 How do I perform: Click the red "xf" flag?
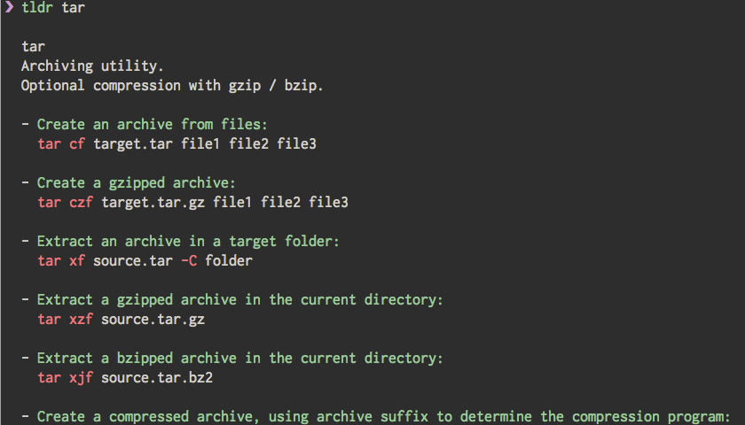click(77, 261)
